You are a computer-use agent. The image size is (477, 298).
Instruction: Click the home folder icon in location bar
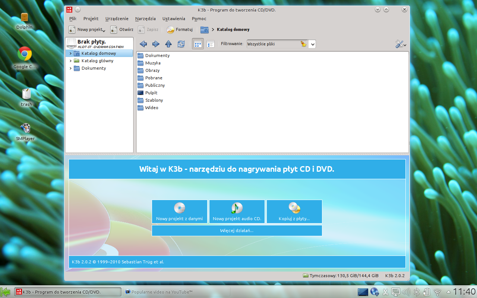(204, 30)
